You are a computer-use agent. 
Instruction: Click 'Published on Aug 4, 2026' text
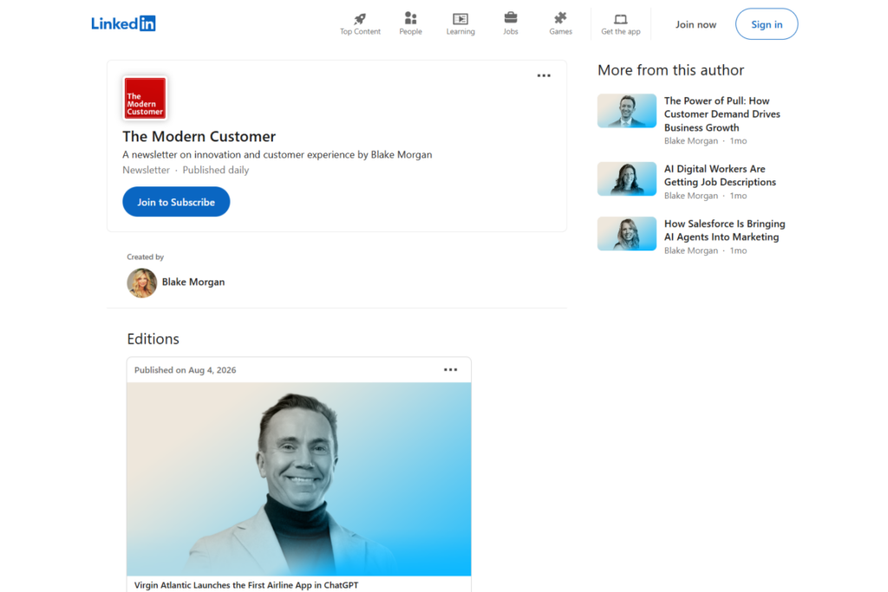(186, 370)
